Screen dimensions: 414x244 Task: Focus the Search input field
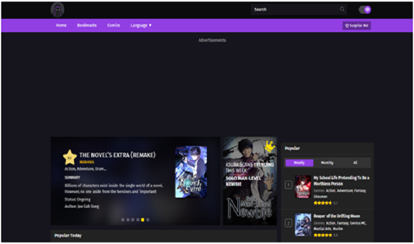299,10
